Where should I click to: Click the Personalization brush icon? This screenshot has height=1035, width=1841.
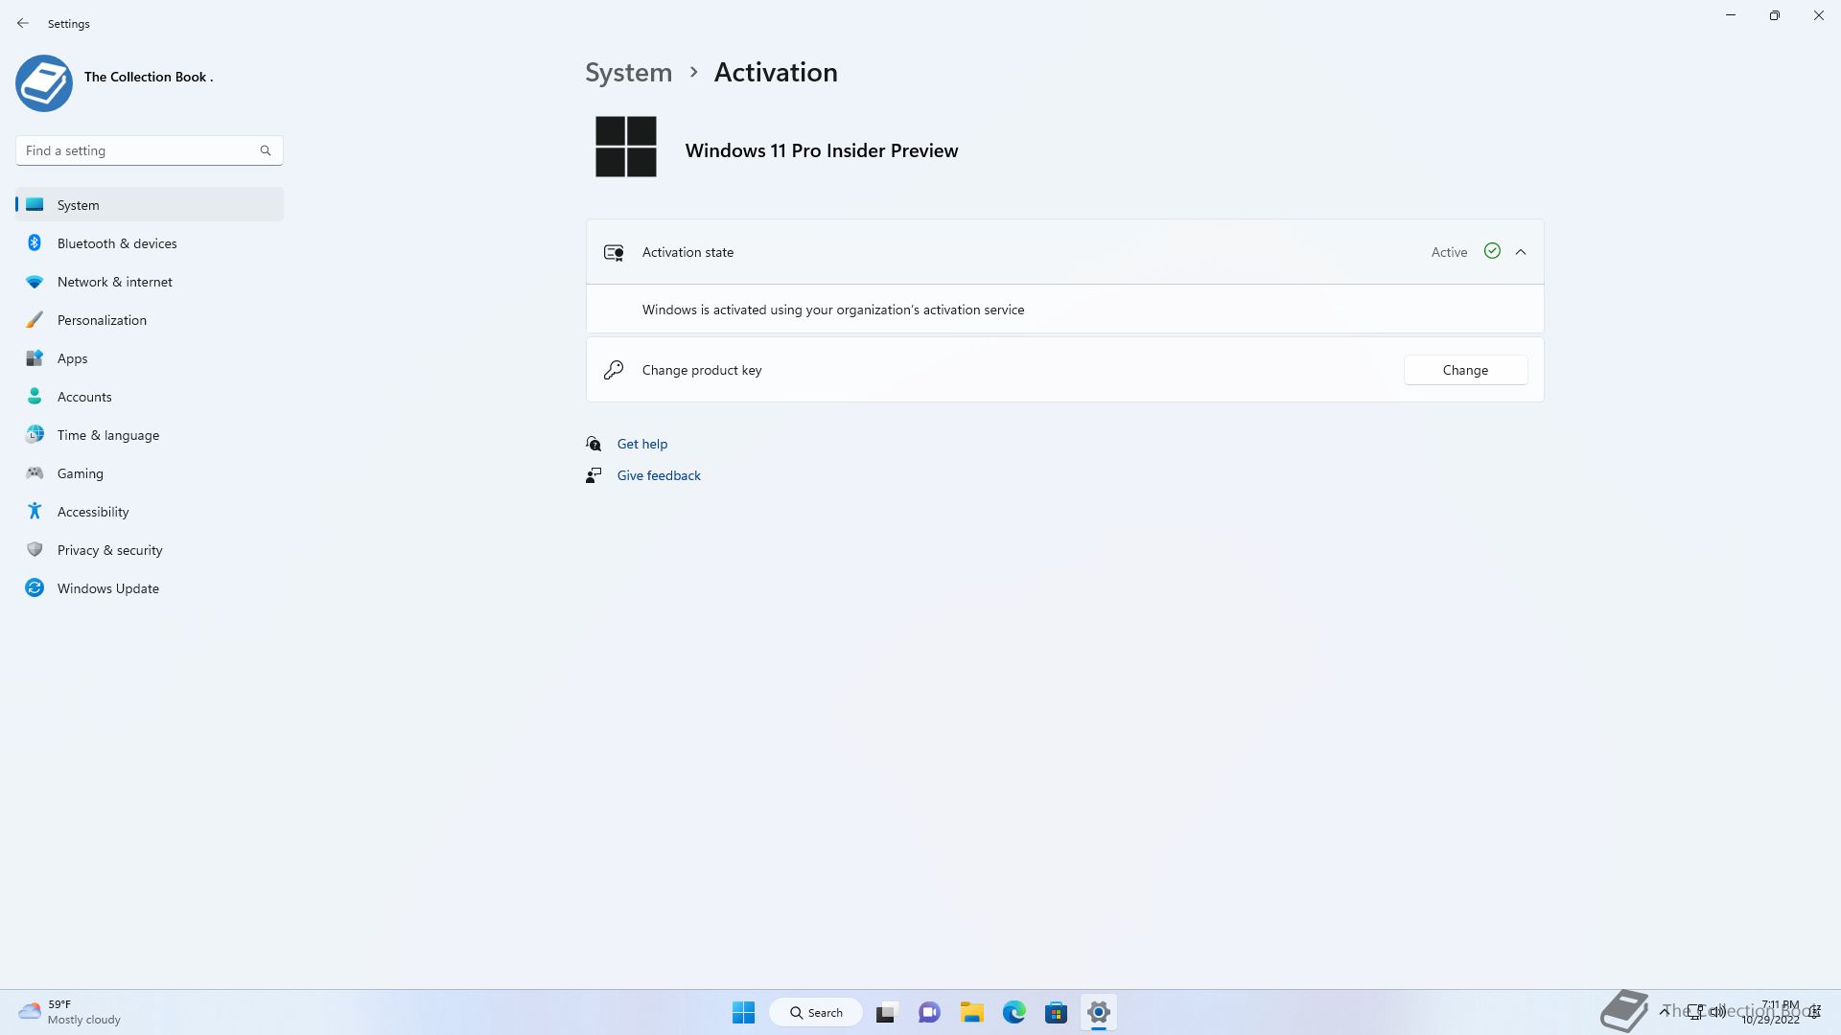35,320
